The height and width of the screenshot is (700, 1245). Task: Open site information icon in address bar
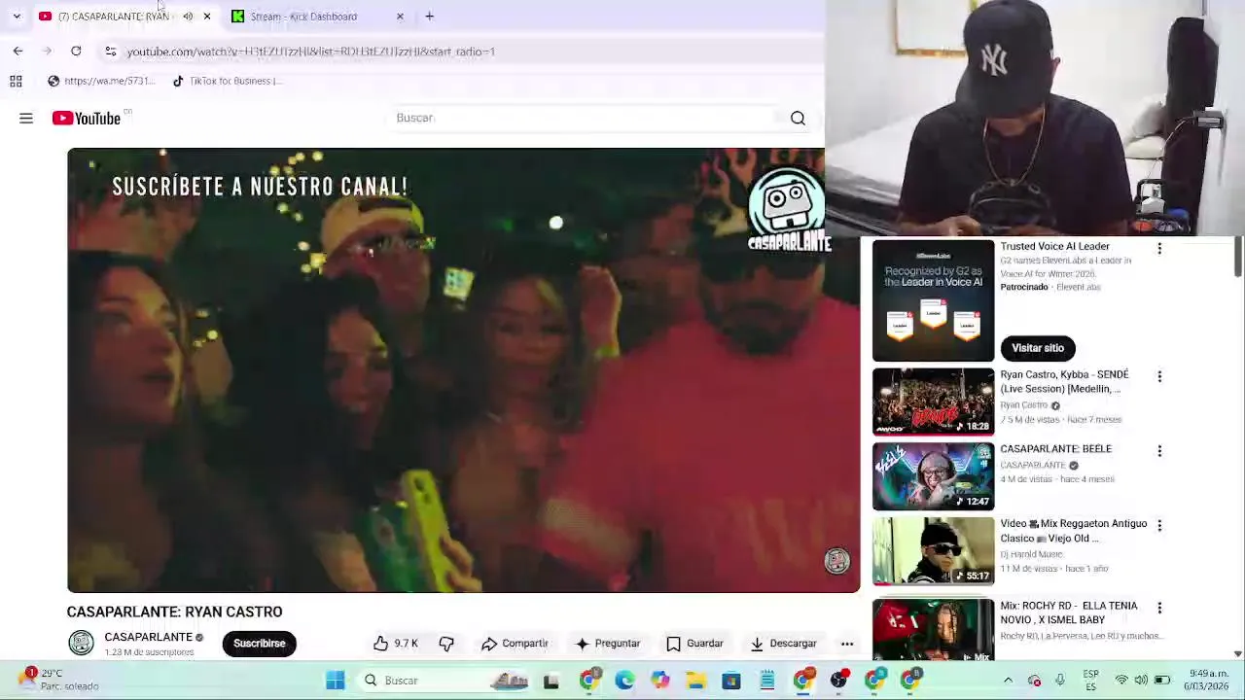[111, 52]
